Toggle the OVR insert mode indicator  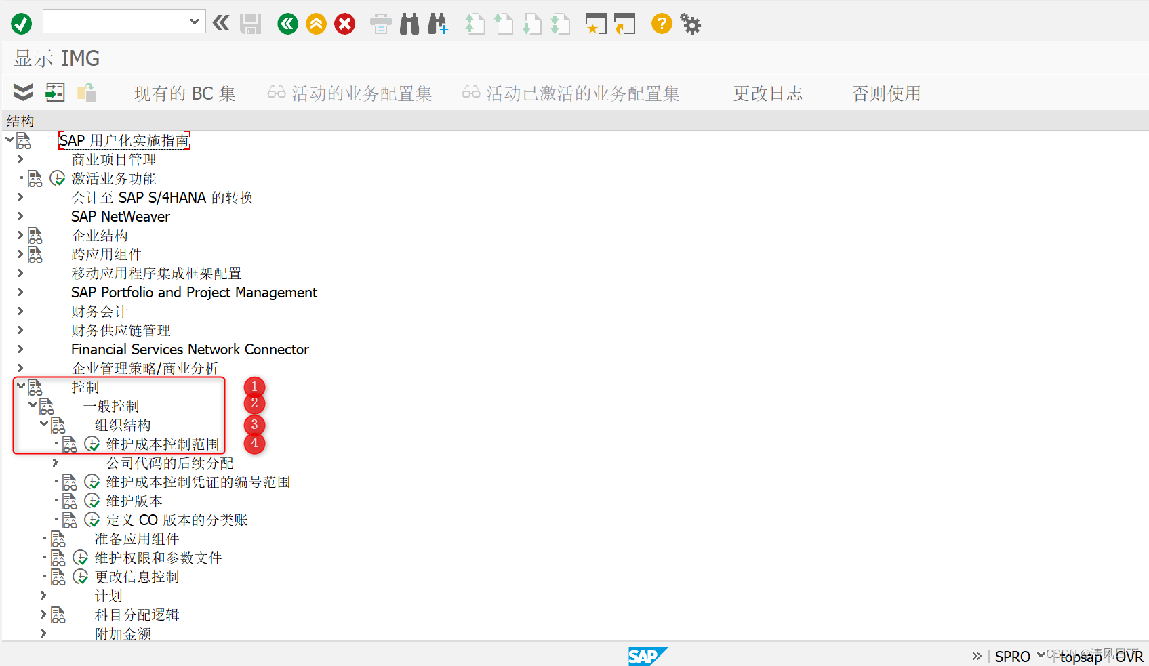point(1129,657)
